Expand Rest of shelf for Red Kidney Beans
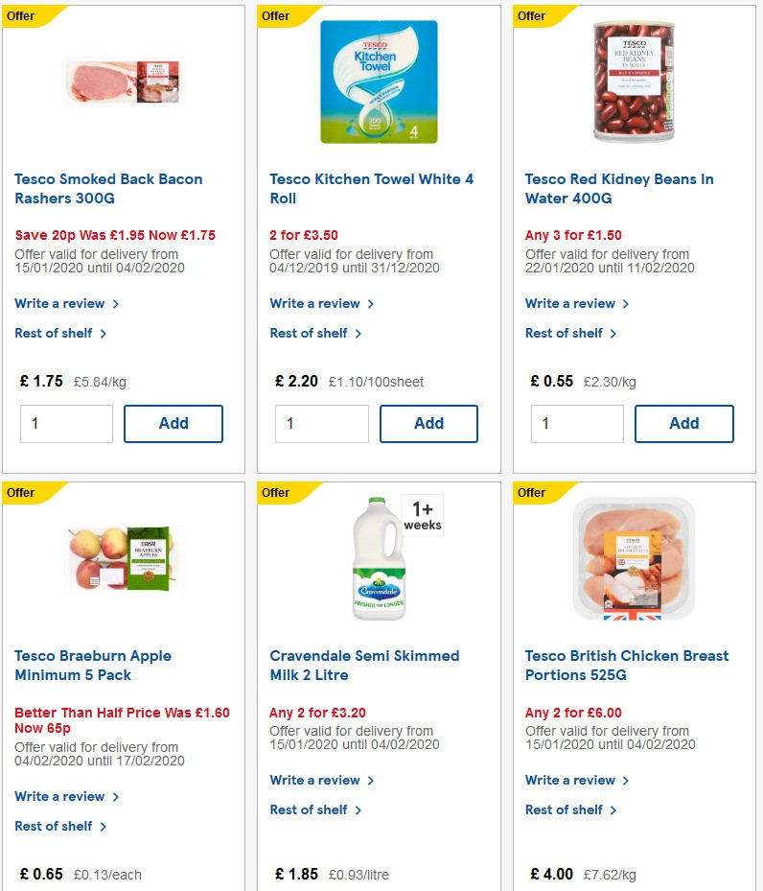The image size is (763, 891). point(564,333)
